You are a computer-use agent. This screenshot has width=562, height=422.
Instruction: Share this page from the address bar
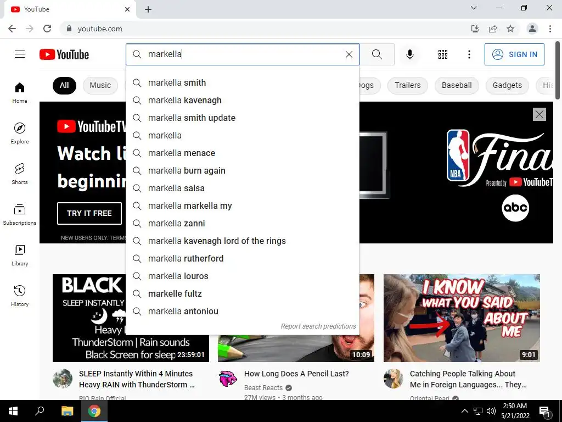pos(493,29)
